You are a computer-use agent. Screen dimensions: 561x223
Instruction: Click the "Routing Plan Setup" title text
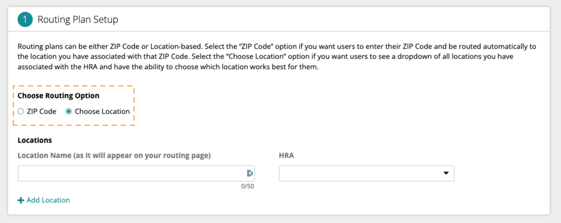pos(78,20)
